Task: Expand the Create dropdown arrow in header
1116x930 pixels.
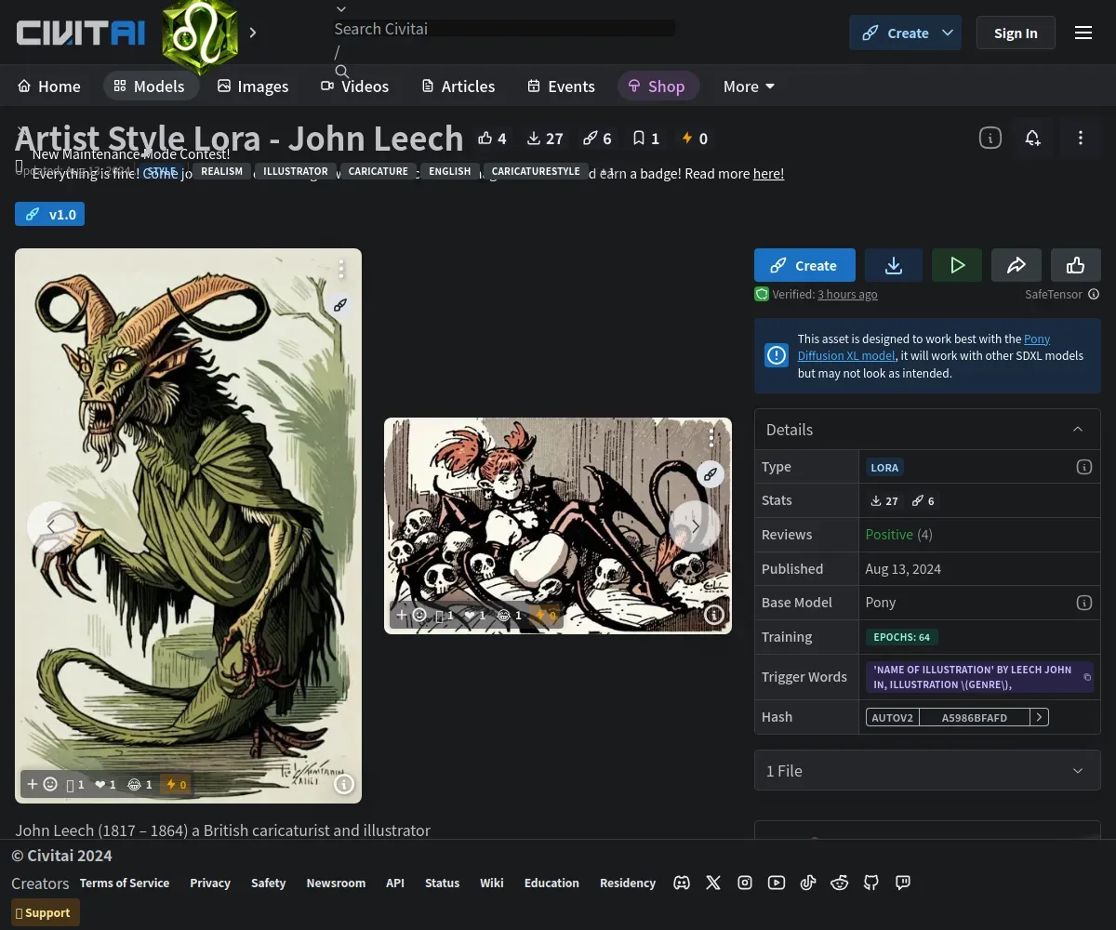Action: [948, 33]
